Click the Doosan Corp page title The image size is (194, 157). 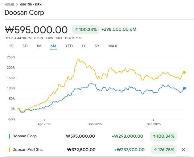pyautogui.click(x=24, y=13)
